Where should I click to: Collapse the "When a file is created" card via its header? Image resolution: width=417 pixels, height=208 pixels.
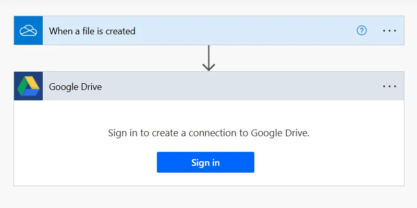tap(235, 31)
